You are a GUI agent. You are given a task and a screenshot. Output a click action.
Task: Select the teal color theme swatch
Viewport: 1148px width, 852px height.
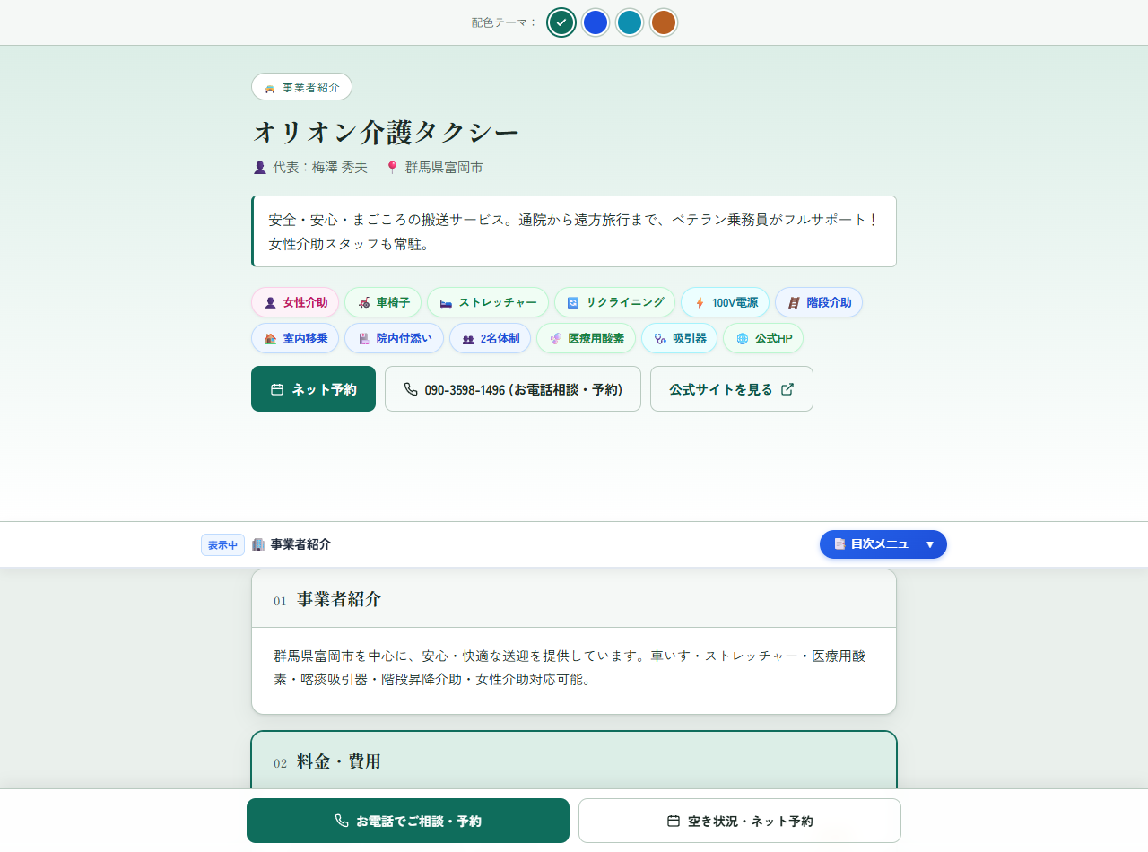coord(630,22)
